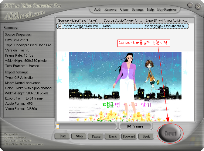Click Size: 413.28KB text
Image resolution: width=204 pixels, height=151 pixels.
coord(16,40)
